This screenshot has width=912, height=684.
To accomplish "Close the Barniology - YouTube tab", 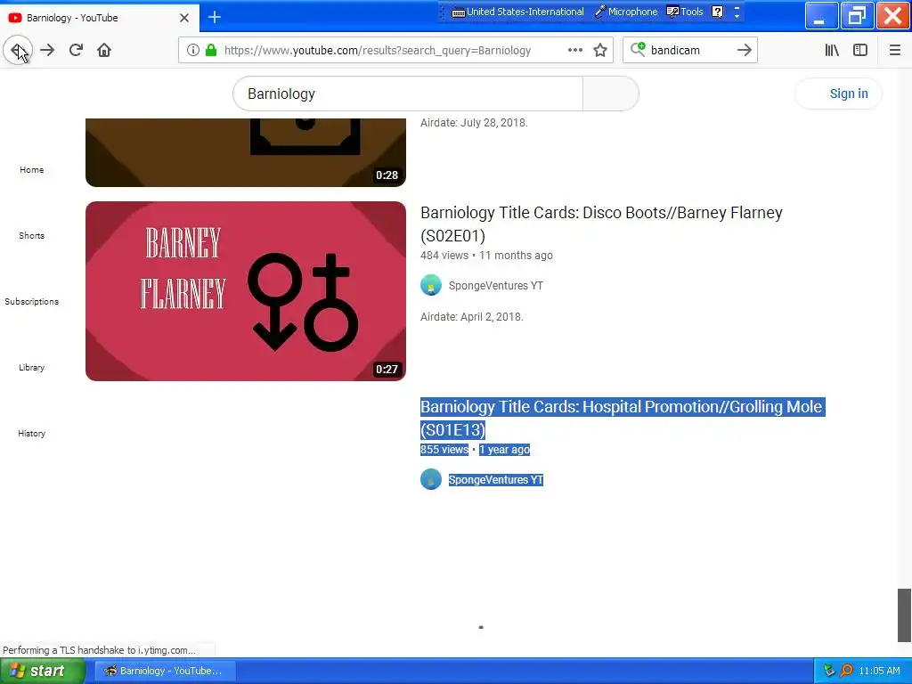I will click(184, 18).
